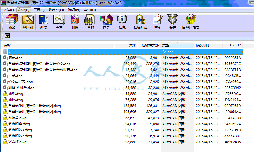Select the file name 摘要.doc
The width and height of the screenshot is (254, 152).
click(x=15, y=58)
